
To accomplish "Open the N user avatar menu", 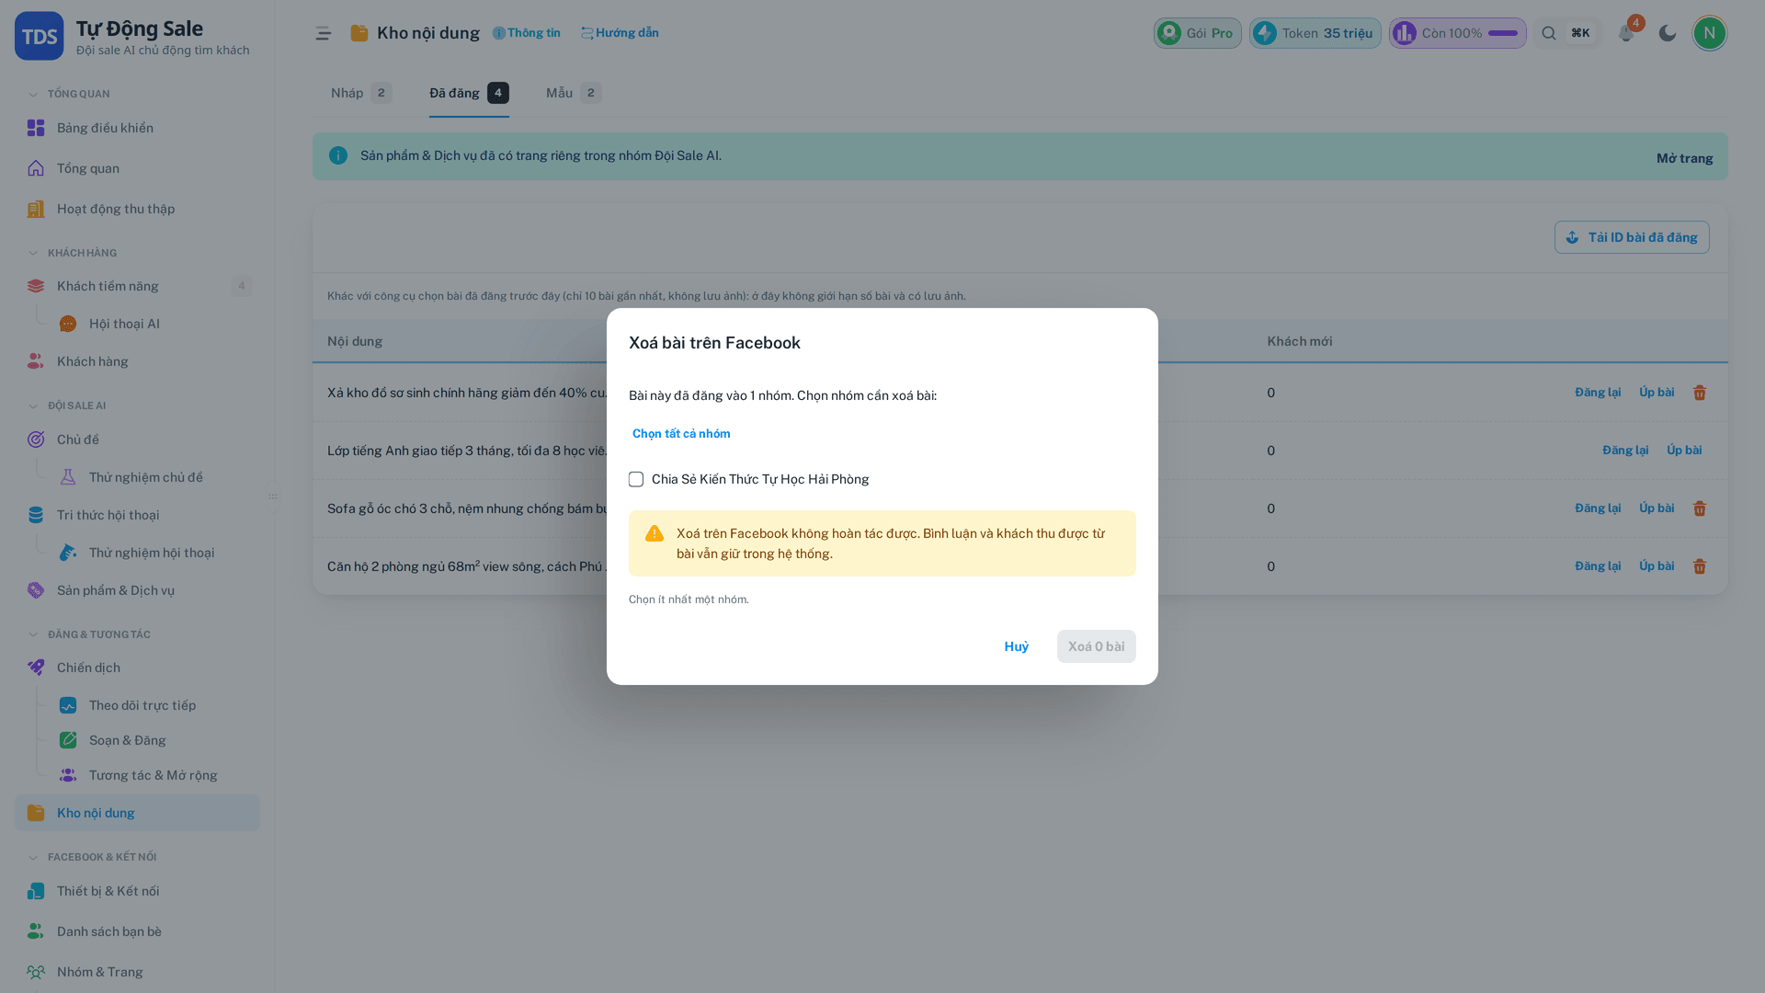I will tap(1710, 33).
